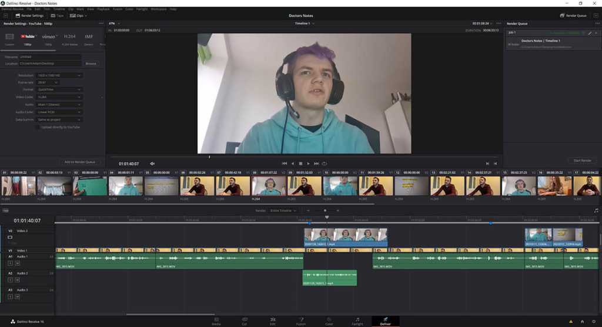Click the Start Render button
Screen dimensions: 602x327
[x=581, y=161]
